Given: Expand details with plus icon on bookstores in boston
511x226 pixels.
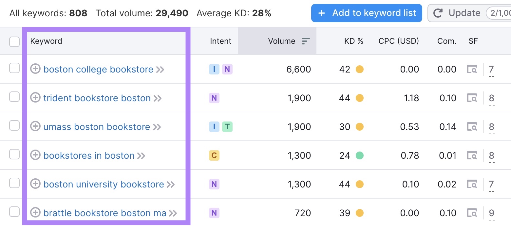Looking at the screenshot, I should click(35, 155).
